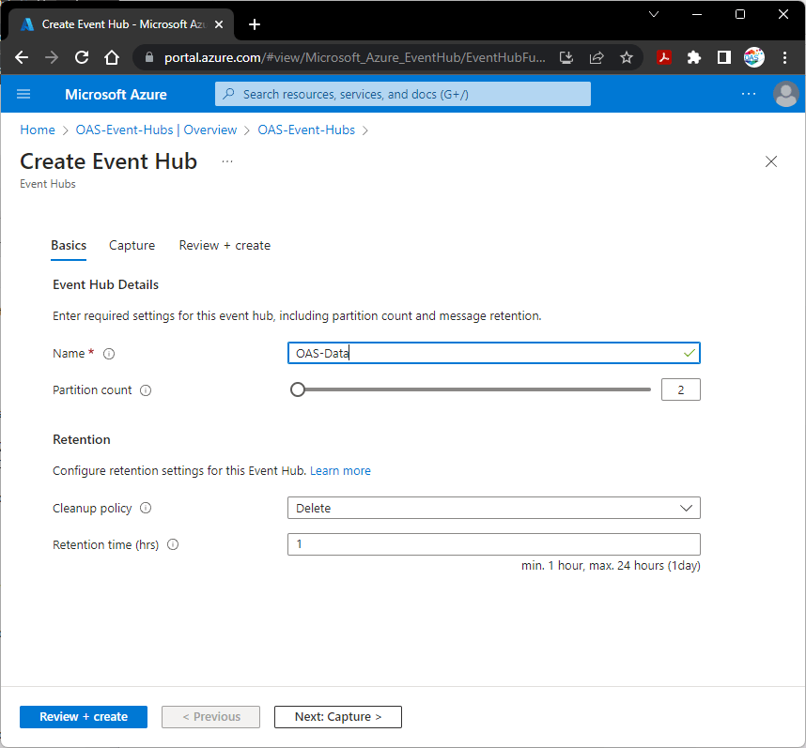Viewport: 806px width, 748px height.
Task: Open the ellipsis next to Create Event Hub
Action: [226, 161]
